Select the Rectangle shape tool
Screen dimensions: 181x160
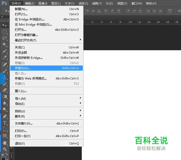5,136
